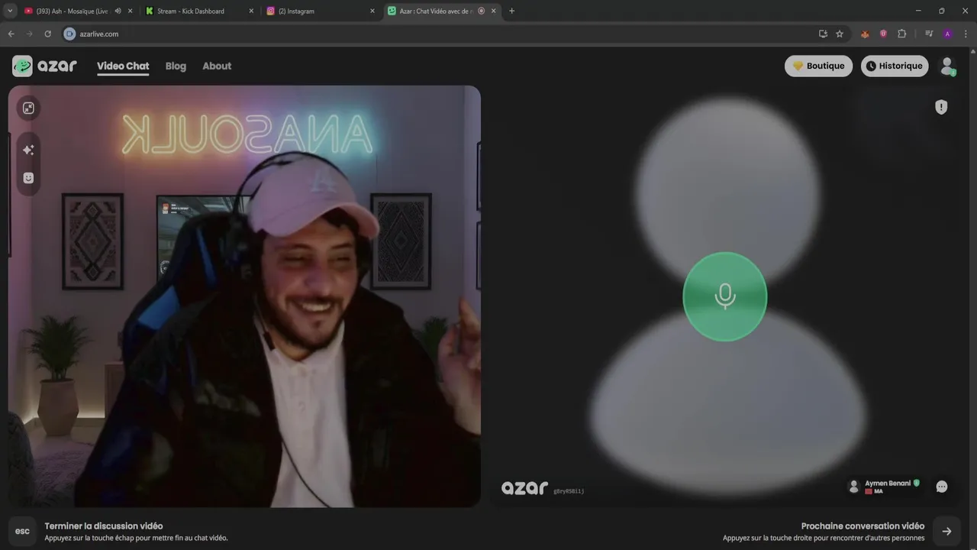Open the sparkle effects icon on the video
The height and width of the screenshot is (550, 977).
click(28, 150)
